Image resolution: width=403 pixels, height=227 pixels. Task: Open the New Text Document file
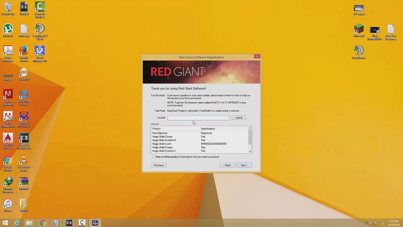[390, 32]
